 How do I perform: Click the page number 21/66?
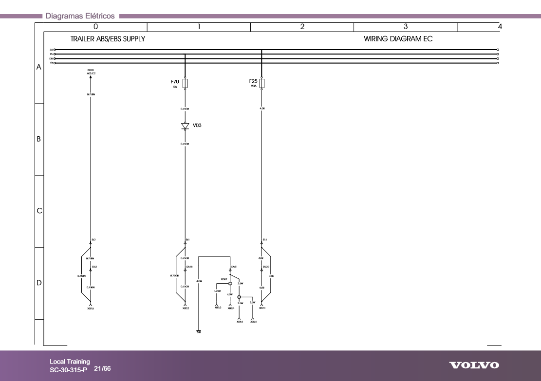click(x=102, y=368)
